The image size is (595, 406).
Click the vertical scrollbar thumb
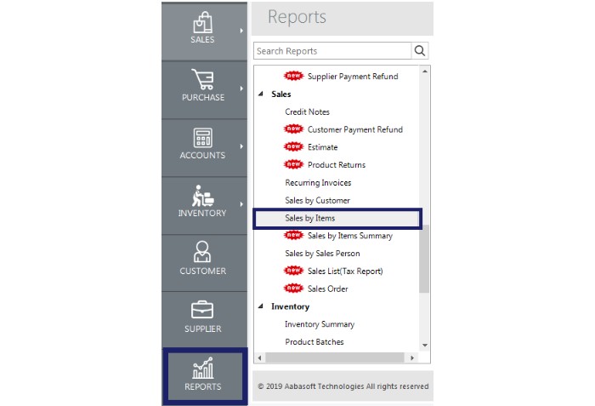(424, 259)
